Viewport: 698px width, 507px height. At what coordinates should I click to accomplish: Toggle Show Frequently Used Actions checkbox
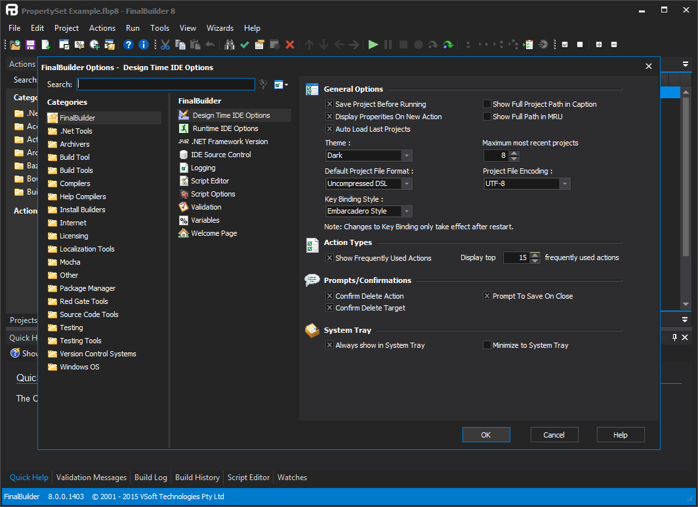[329, 257]
